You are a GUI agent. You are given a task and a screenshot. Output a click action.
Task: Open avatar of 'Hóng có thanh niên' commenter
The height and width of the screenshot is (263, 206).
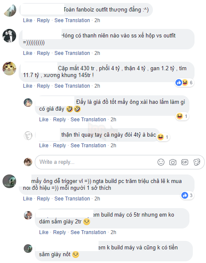pos(9,36)
